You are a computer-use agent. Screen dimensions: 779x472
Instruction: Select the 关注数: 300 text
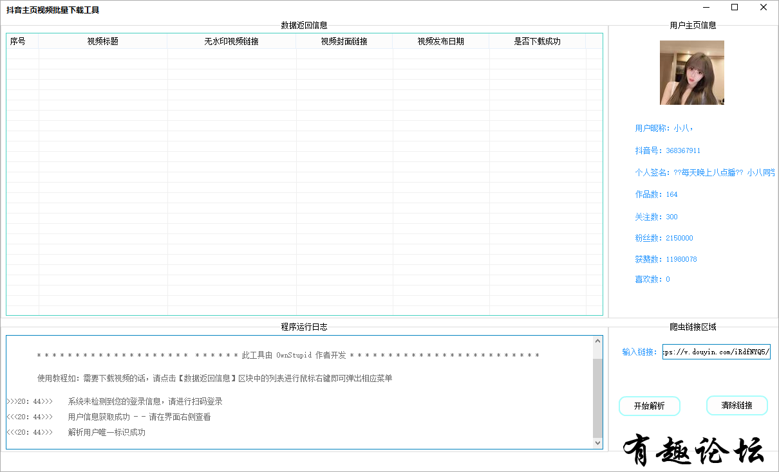point(656,217)
